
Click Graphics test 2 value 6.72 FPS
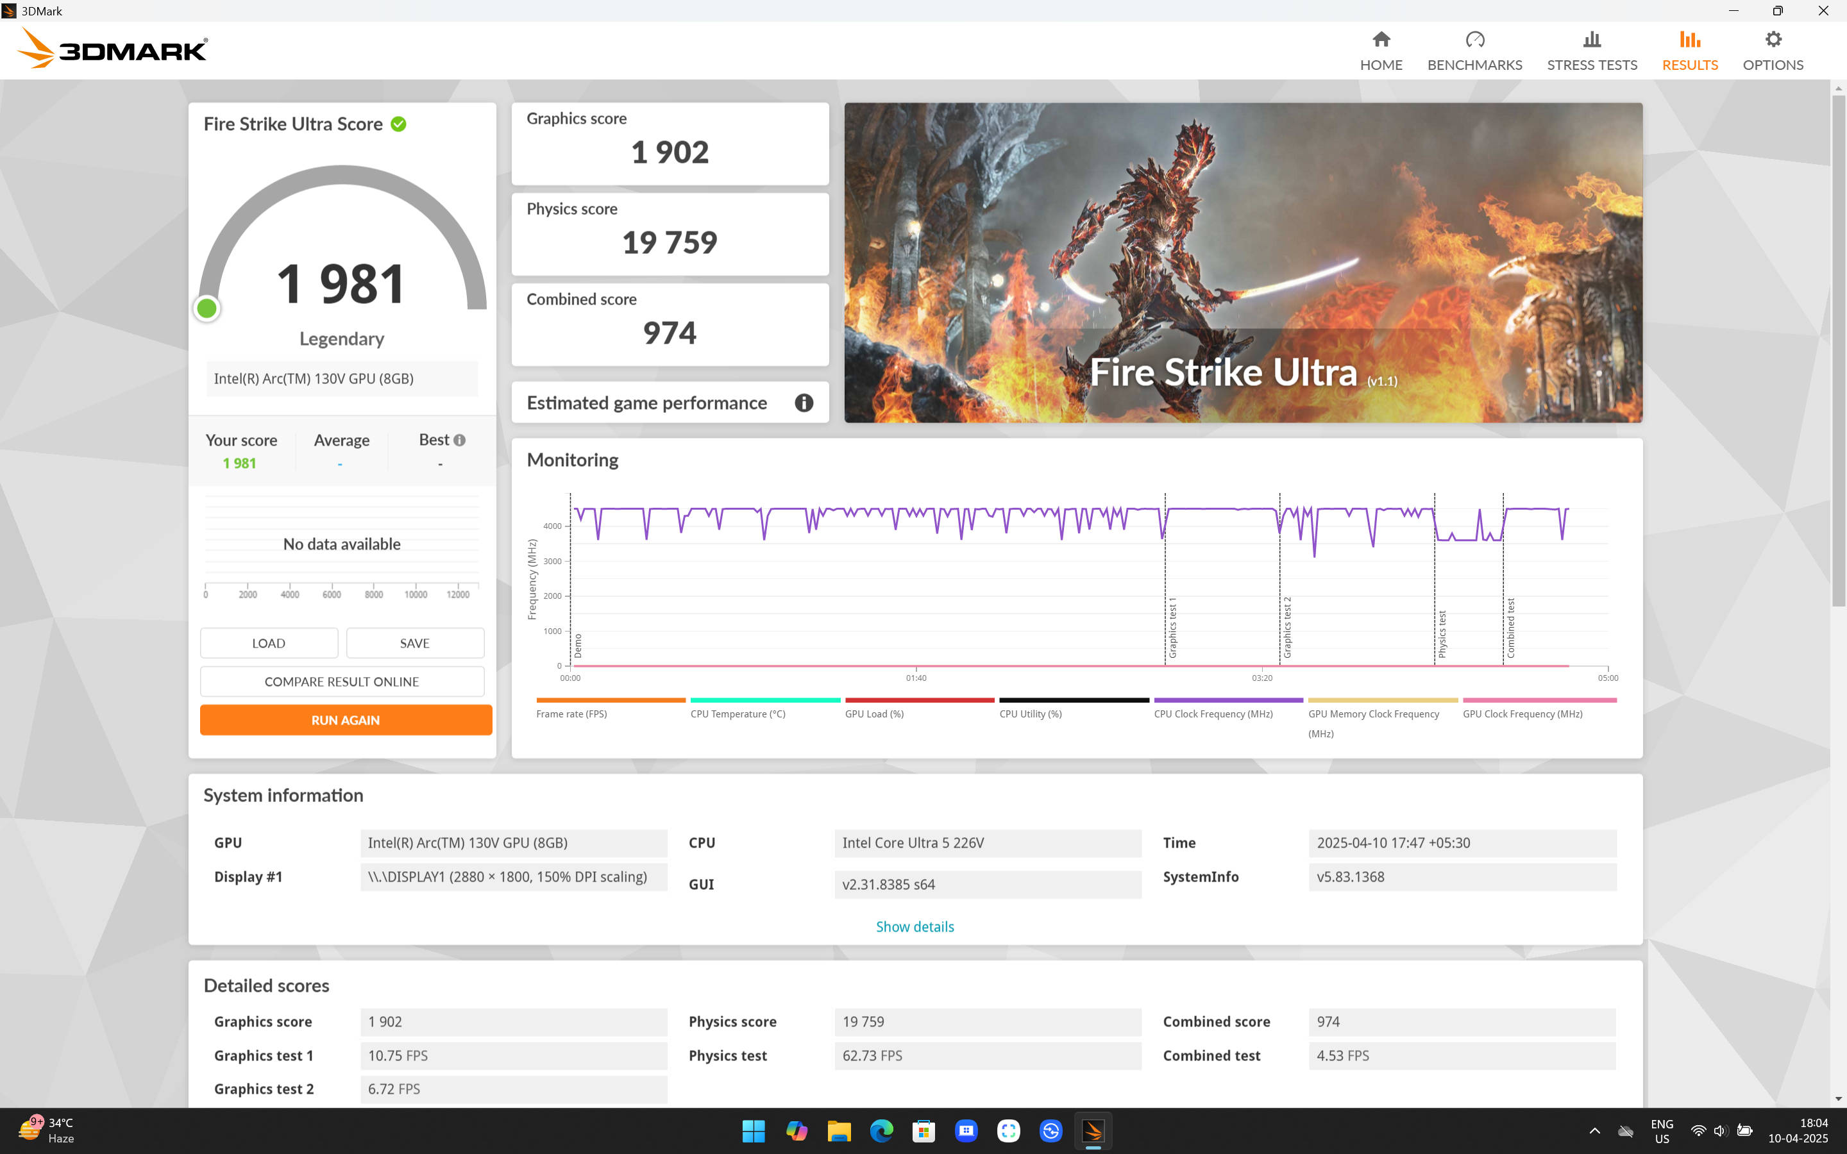coord(514,1089)
